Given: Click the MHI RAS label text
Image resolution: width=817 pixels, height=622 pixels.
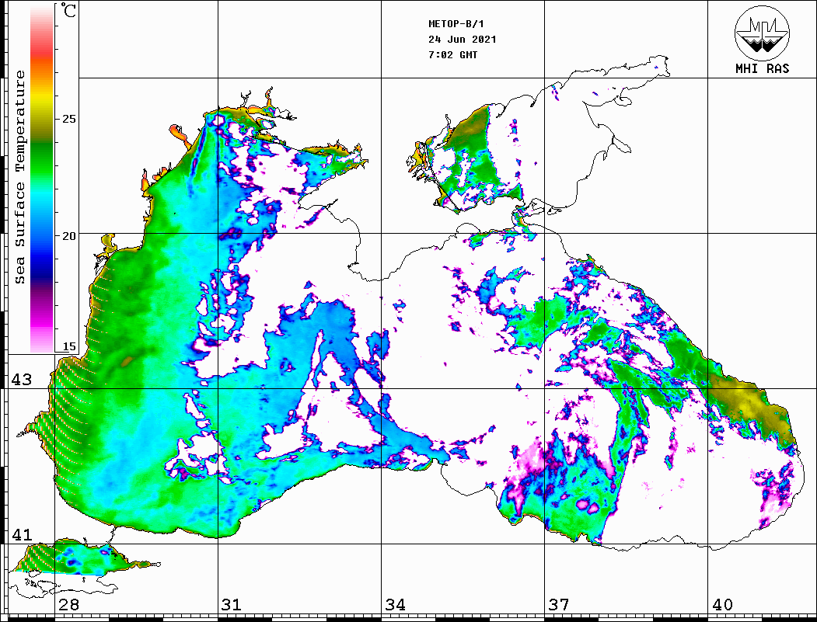Looking at the screenshot, I should pos(762,68).
